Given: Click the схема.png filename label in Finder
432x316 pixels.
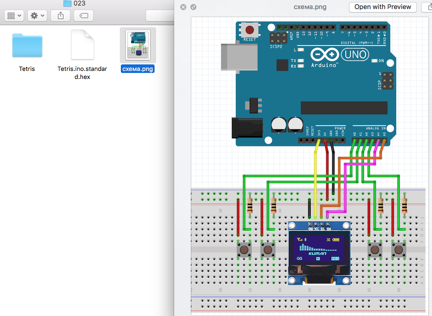Looking at the screenshot, I should pyautogui.click(x=137, y=69).
